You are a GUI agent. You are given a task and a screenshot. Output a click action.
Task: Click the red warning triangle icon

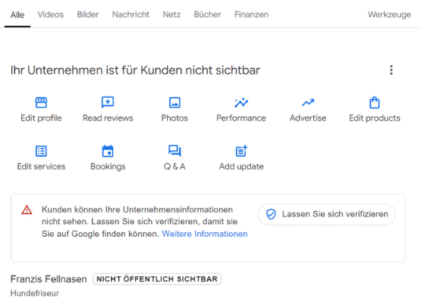(x=27, y=210)
